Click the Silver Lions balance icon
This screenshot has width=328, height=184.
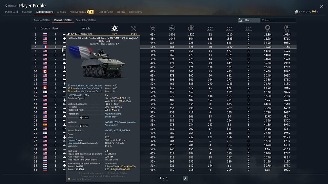(x=297, y=12)
